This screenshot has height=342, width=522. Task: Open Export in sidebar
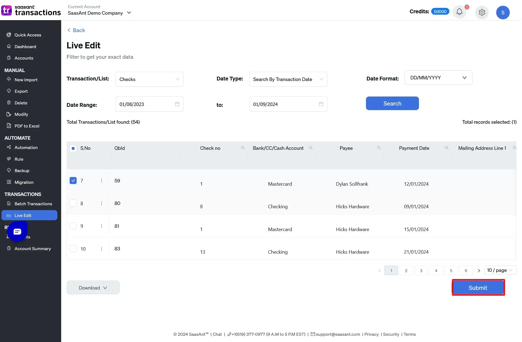21,91
